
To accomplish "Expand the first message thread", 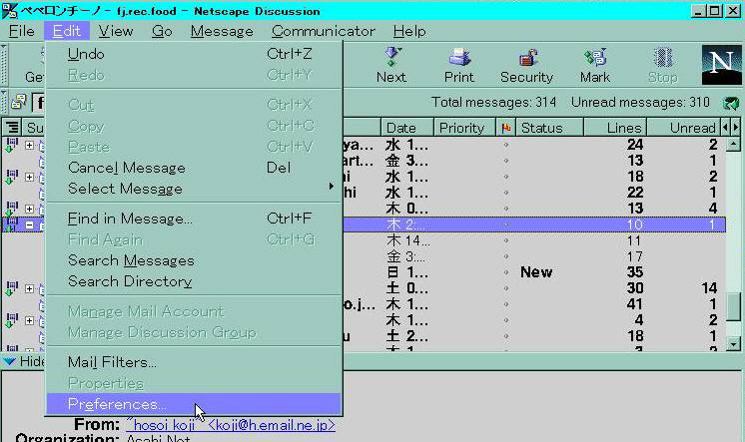I will (x=30, y=146).
